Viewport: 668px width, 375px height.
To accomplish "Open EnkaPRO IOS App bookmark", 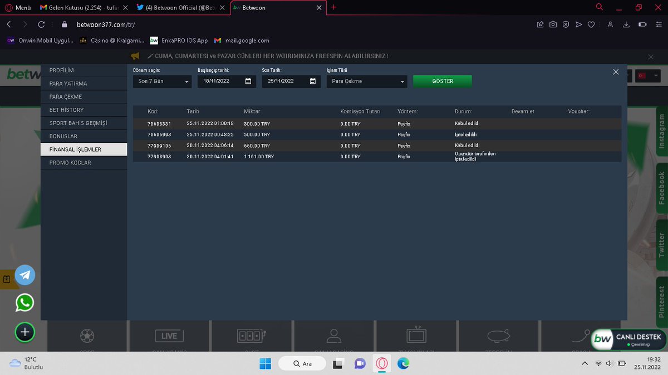I will (x=179, y=41).
